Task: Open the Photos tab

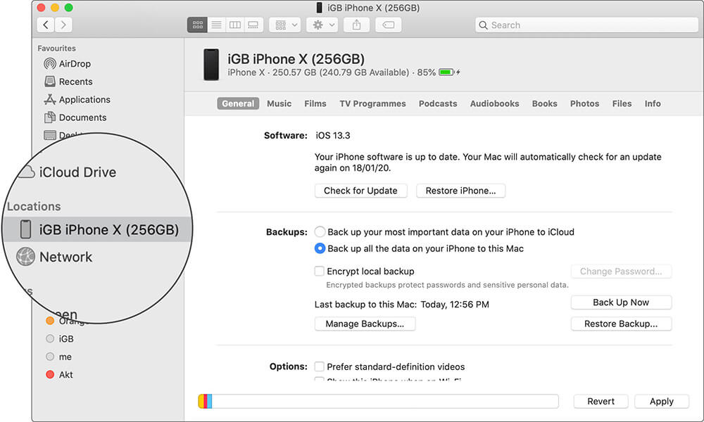Action: tap(584, 103)
